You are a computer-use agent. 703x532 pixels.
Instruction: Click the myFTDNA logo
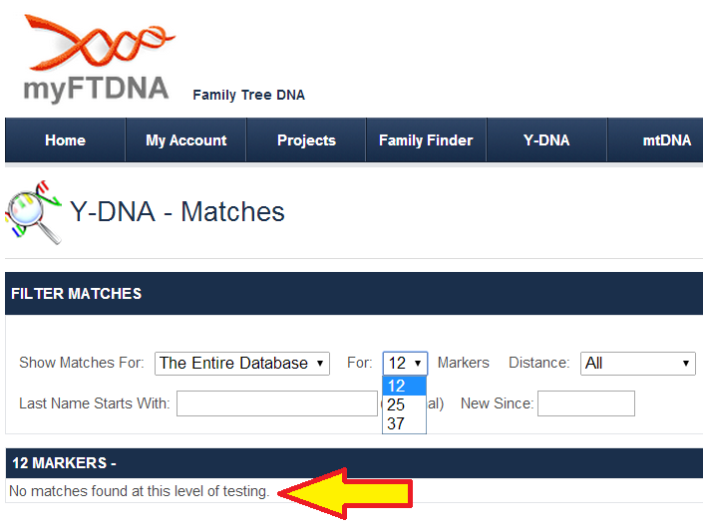[97, 58]
